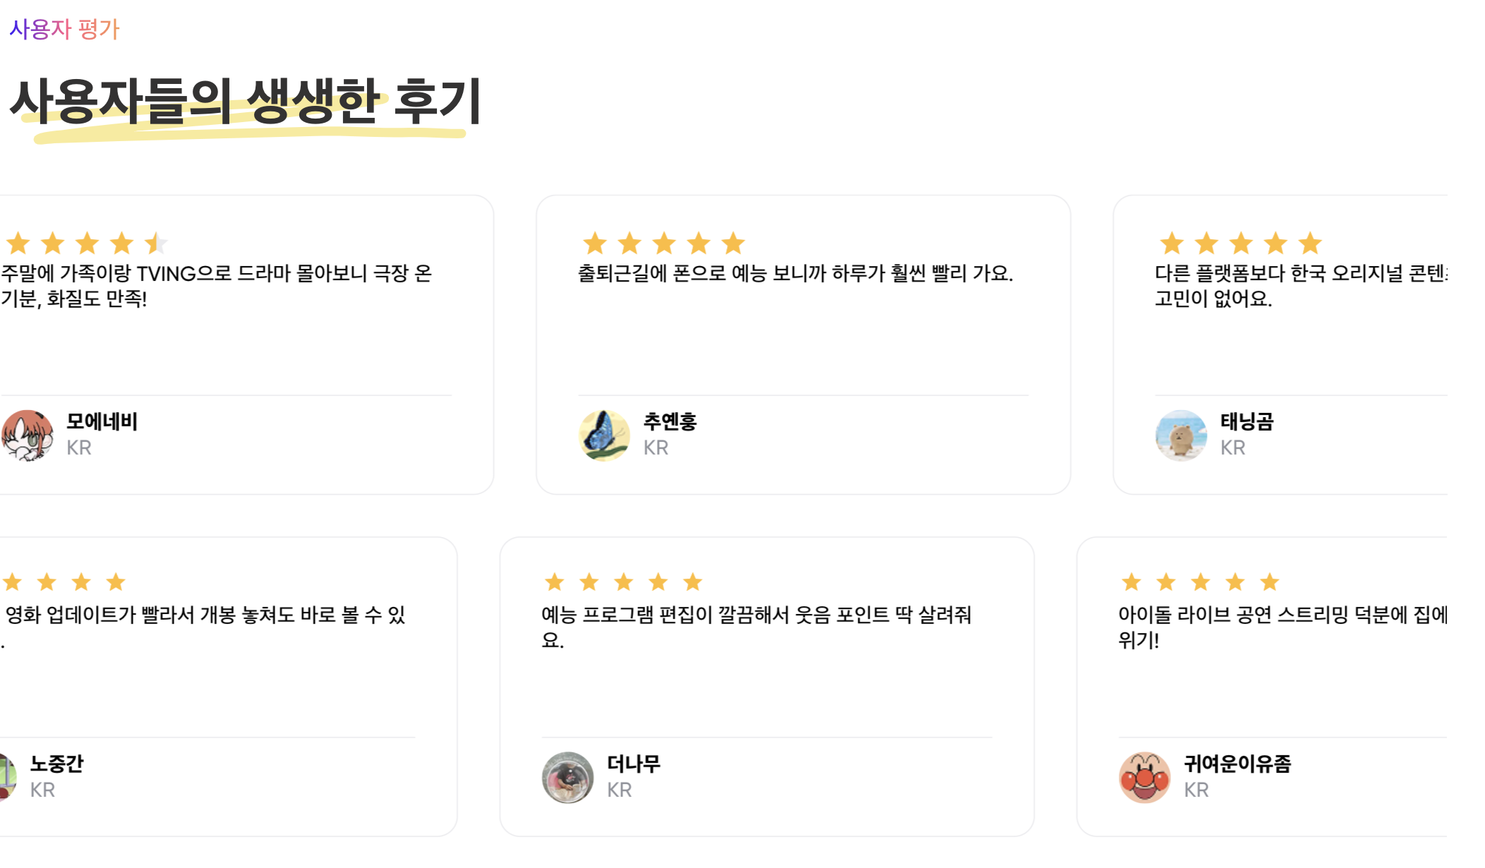Click 추옌홍's butterfly avatar

pyautogui.click(x=604, y=435)
